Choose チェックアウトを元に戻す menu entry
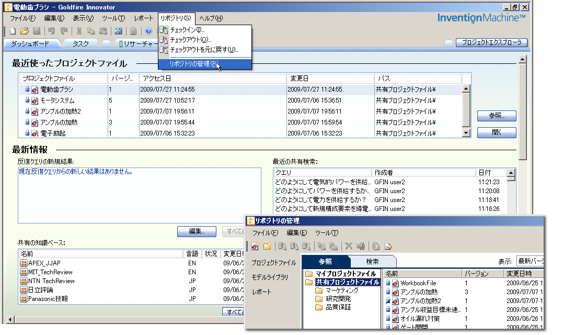 coord(205,50)
